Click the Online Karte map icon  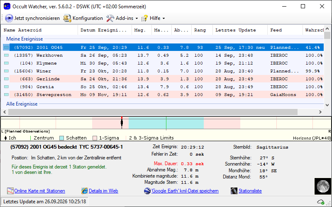[10, 191]
